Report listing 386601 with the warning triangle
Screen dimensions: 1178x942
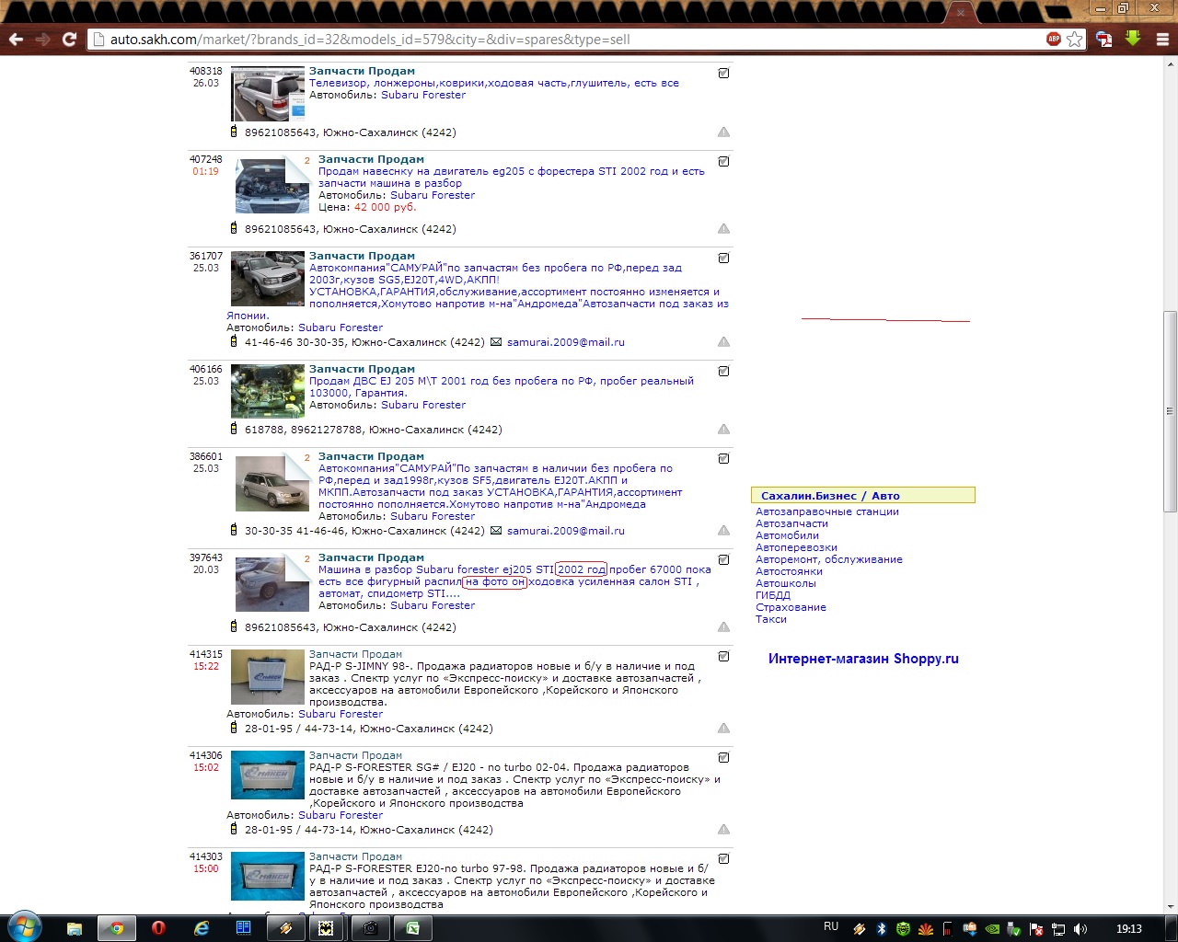pyautogui.click(x=723, y=530)
